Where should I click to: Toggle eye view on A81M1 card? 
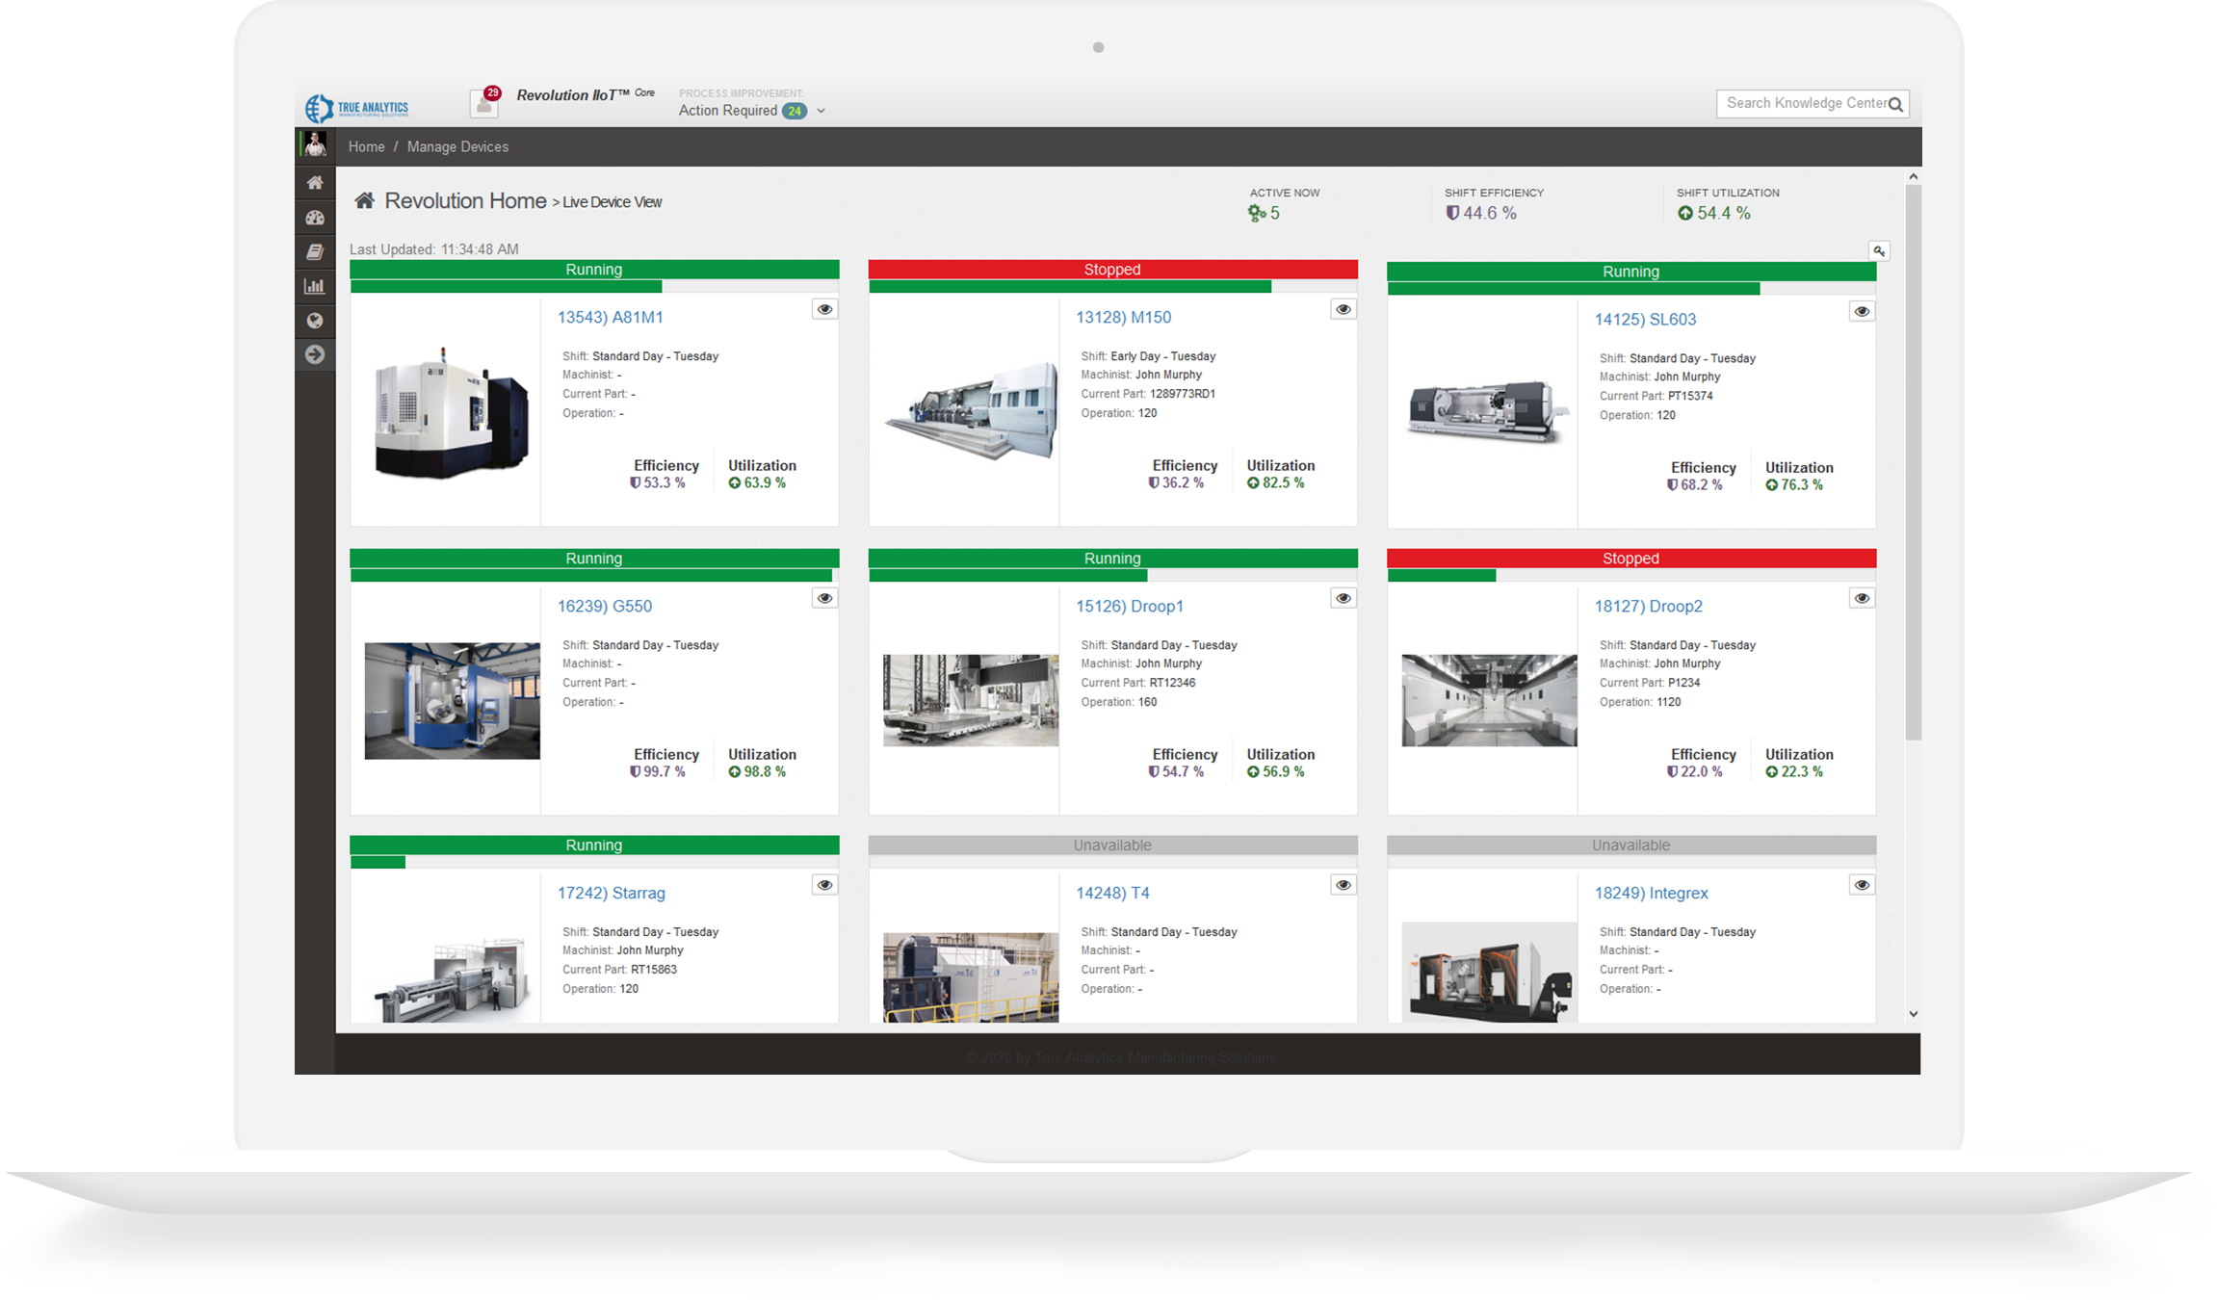tap(824, 309)
